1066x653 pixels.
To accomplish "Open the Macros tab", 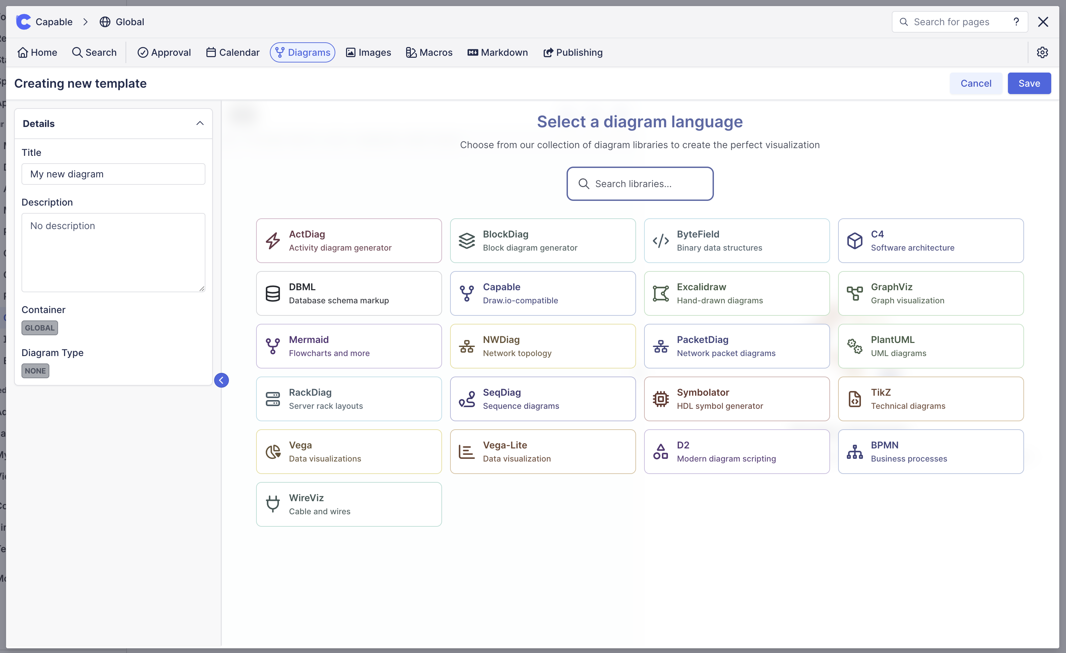I will 429,52.
